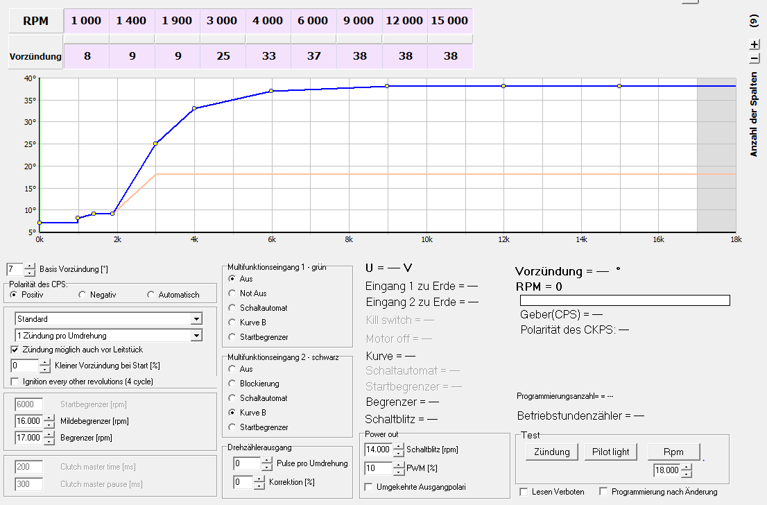
Task: Decrease Begrenzer rpm with the down arrow
Action: pos(47,441)
